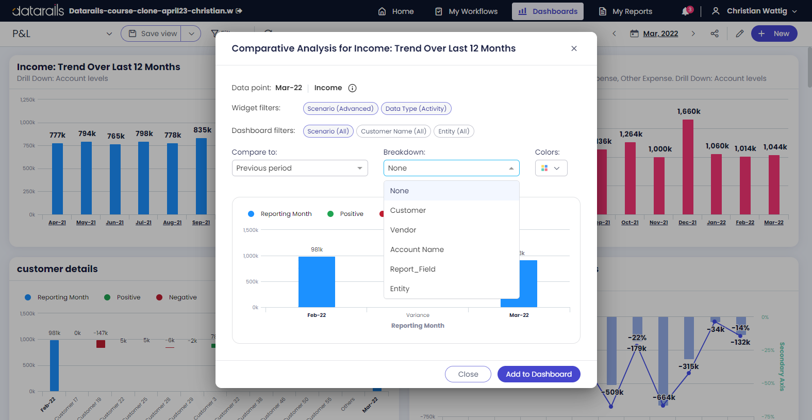Click the edit pencil icon
This screenshot has width=812, height=420.
tap(739, 33)
